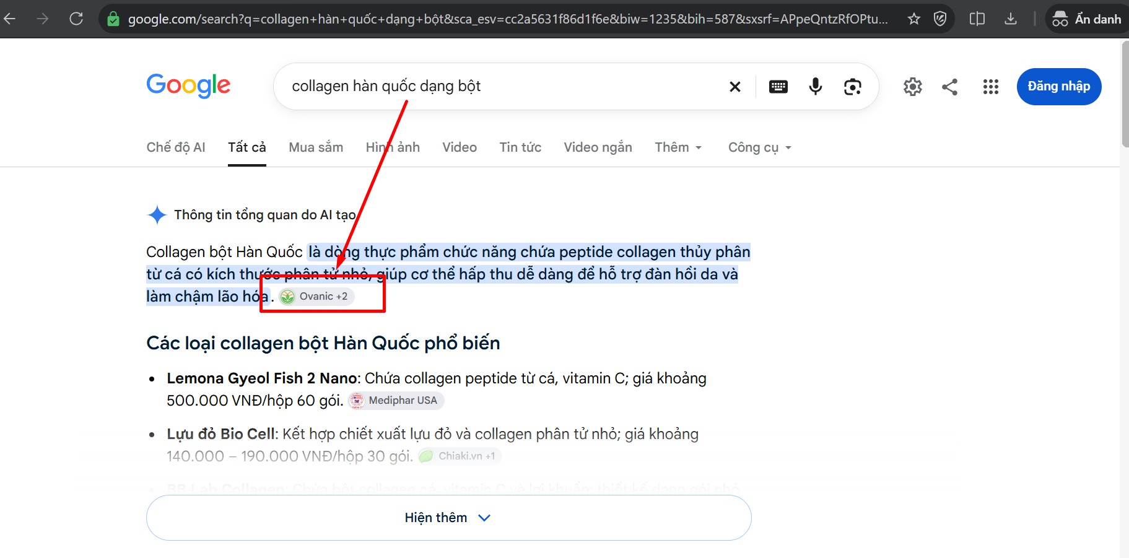Open the on-screen keyboard input tool
1129x558 pixels.
pyautogui.click(x=778, y=87)
